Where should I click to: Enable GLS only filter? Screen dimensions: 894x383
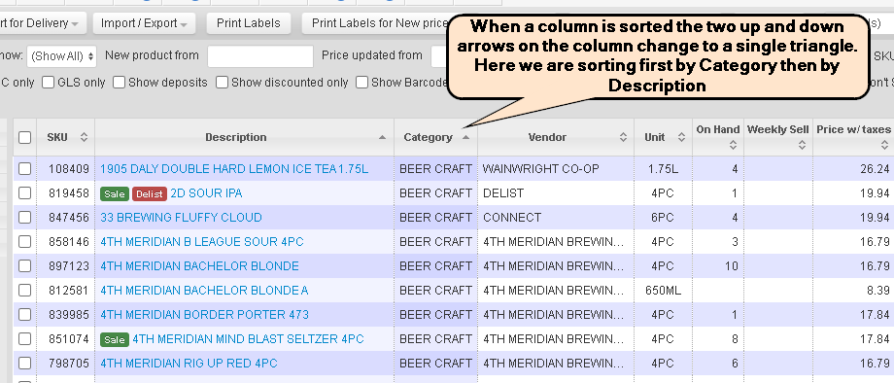coord(48,82)
